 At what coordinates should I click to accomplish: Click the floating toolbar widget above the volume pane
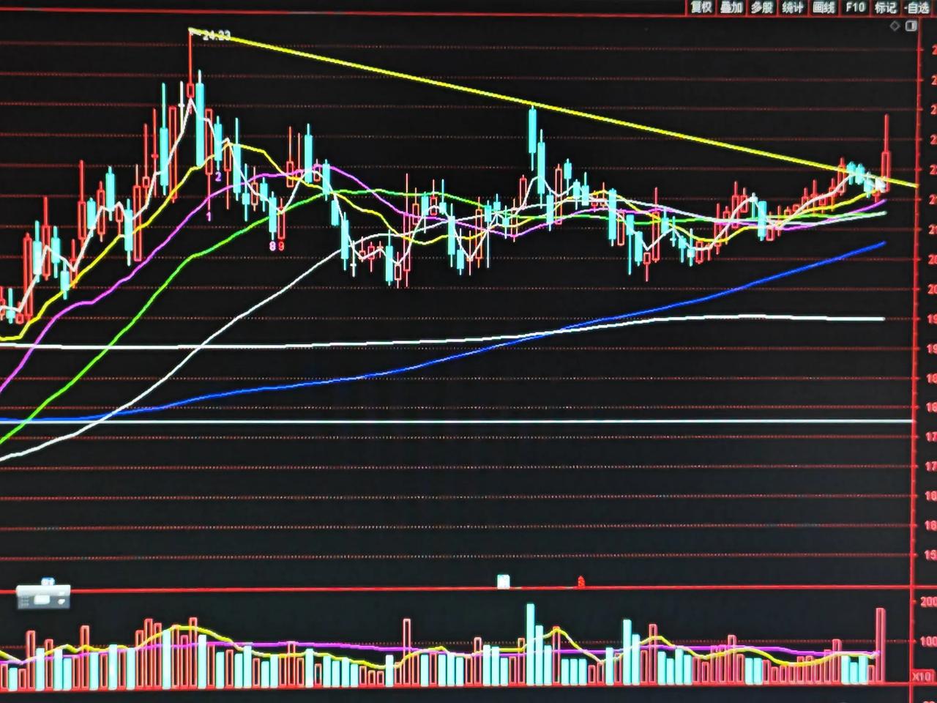tap(44, 598)
